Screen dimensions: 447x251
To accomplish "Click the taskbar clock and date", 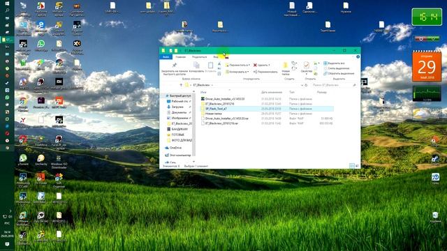I will click(x=7, y=234).
